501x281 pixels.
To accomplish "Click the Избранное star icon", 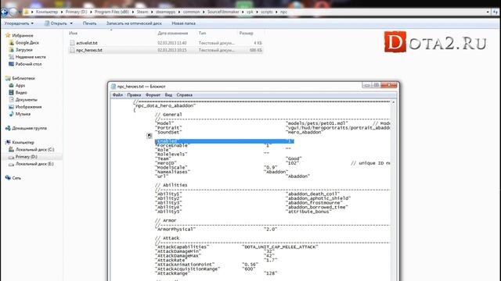I will pyautogui.click(x=8, y=35).
